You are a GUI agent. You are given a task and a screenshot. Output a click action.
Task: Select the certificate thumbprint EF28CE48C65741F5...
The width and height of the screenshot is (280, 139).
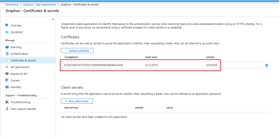click(94, 65)
